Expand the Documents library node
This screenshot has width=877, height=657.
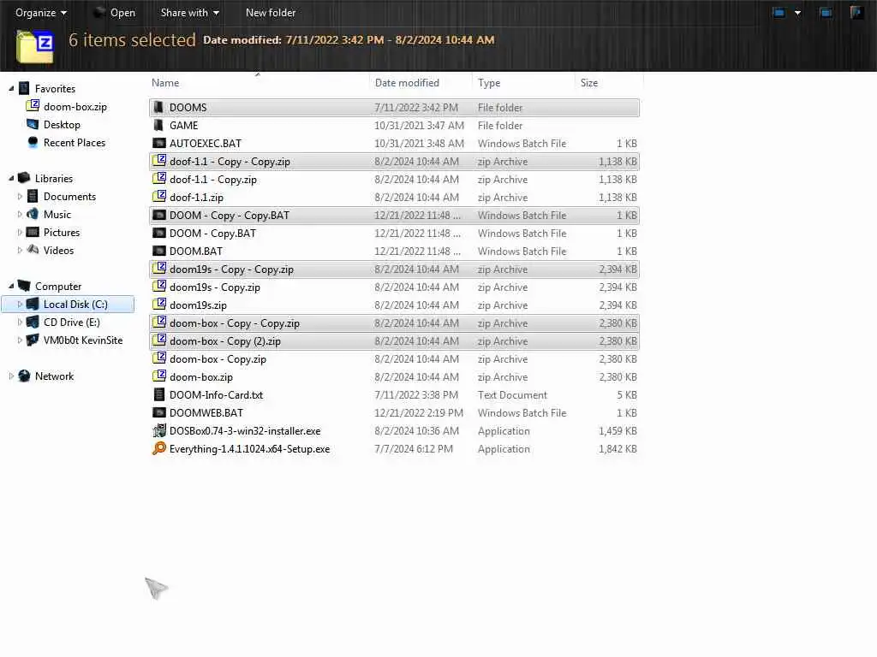[20, 197]
